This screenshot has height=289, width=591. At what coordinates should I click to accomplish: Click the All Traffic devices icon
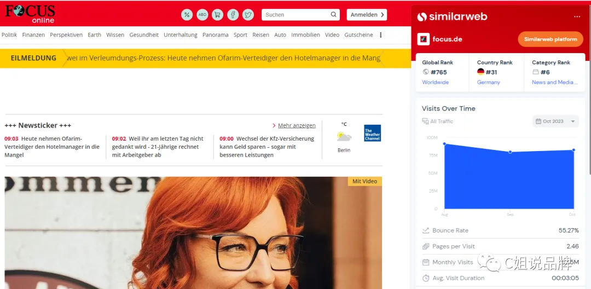pos(426,122)
